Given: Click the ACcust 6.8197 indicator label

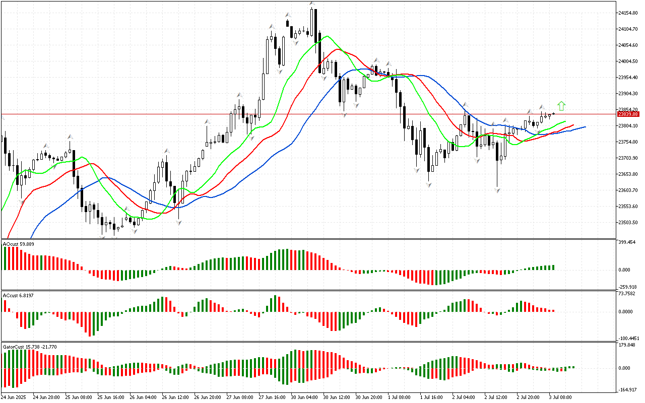Looking at the screenshot, I should coord(18,295).
